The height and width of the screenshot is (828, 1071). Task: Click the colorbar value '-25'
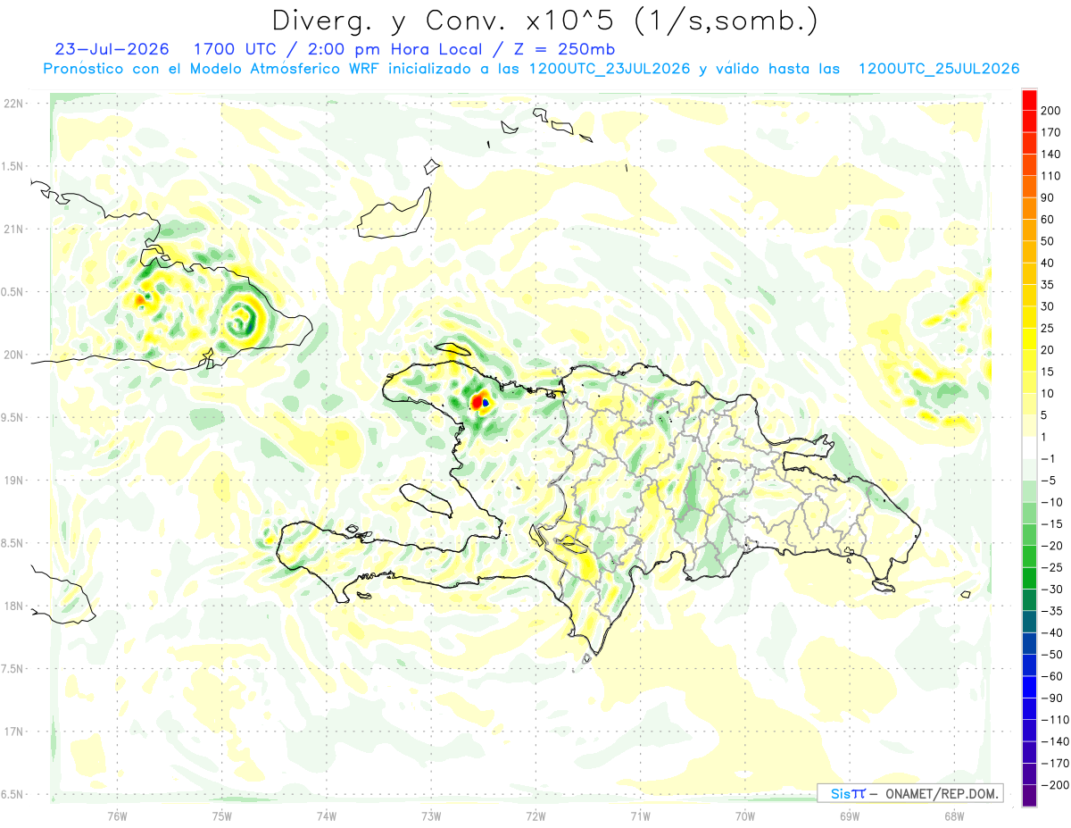(x=1050, y=567)
